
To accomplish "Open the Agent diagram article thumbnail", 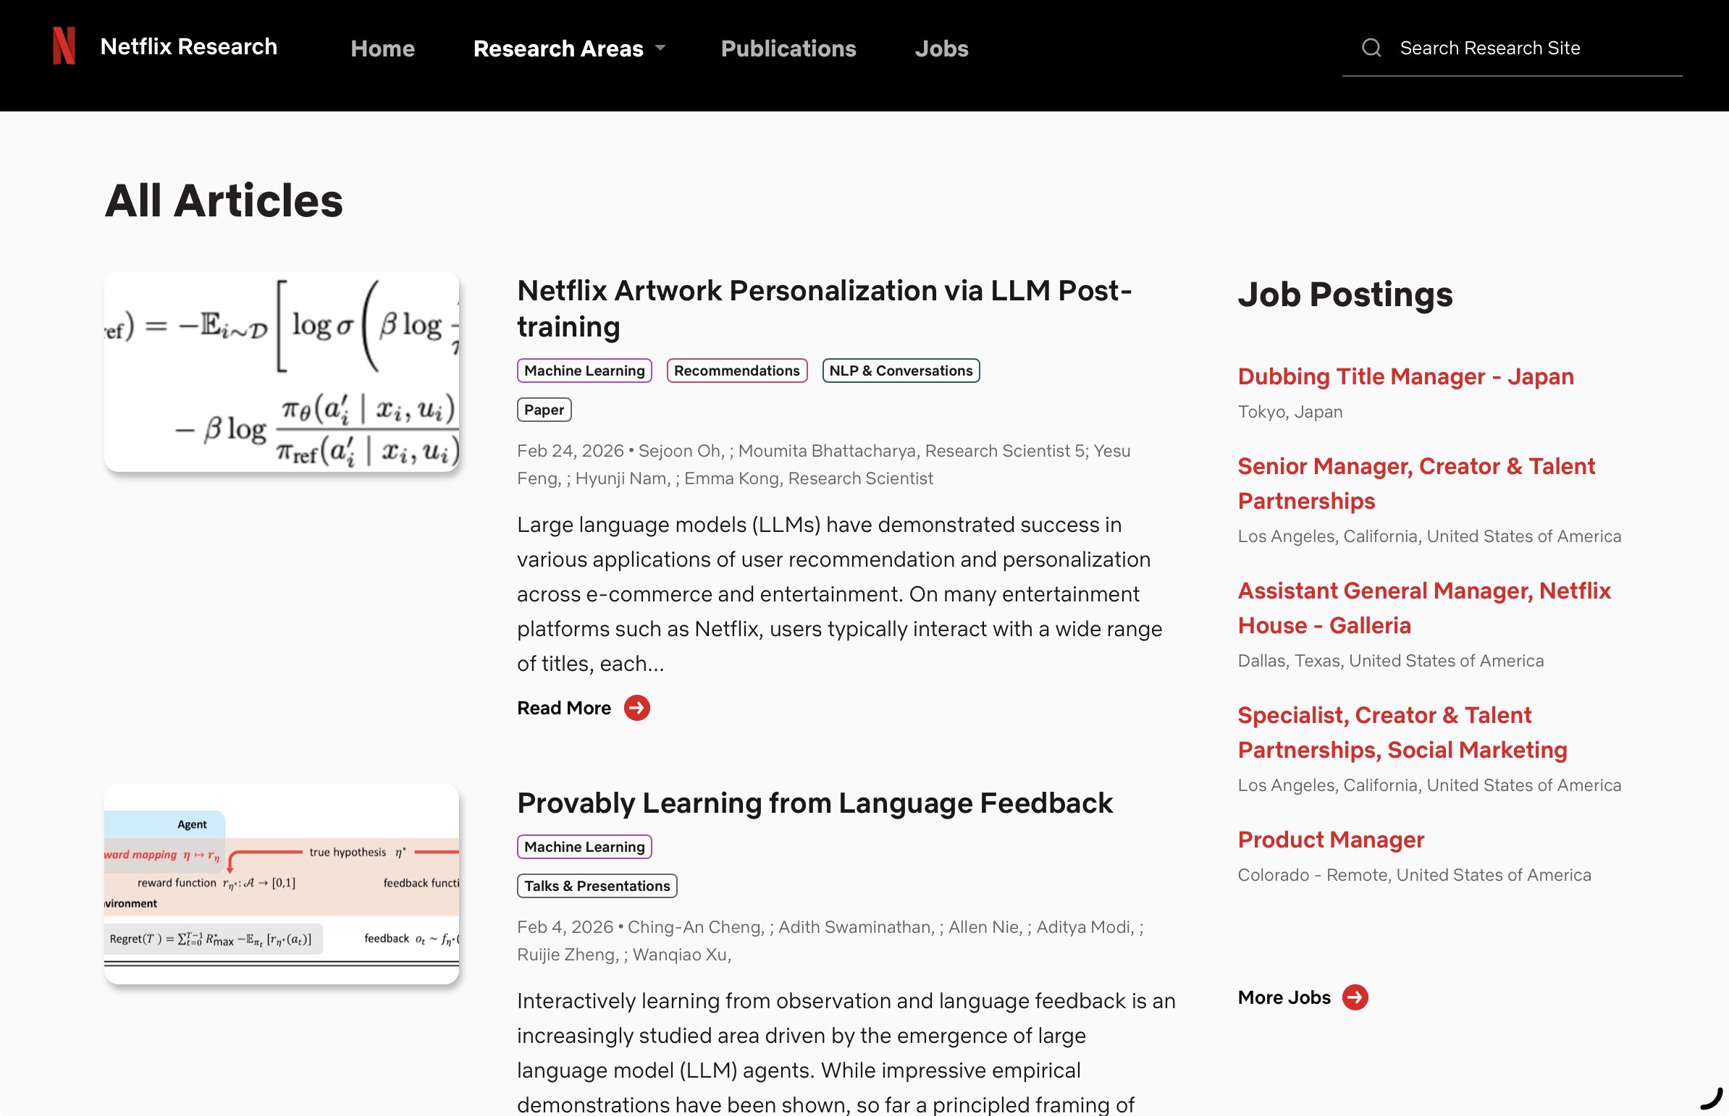I will point(282,884).
